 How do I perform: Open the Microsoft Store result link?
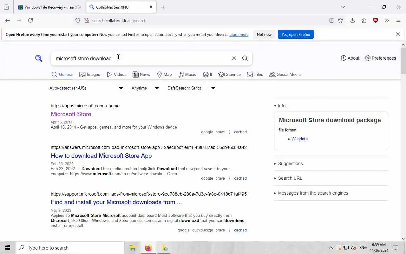71,114
